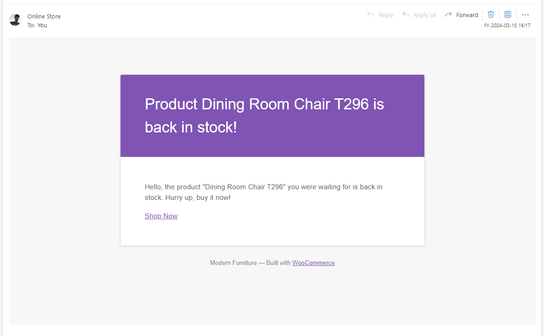Delete the email with the trash icon
This screenshot has height=336, width=544.
point(490,15)
